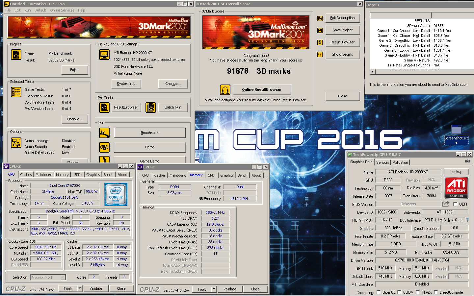This screenshot has height=296, width=474.
Task: Click Validate in CPU-Z Memory window
Action: (x=230, y=289)
